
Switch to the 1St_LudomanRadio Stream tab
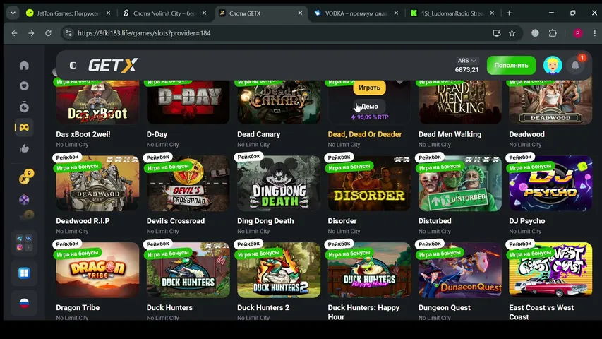[x=452, y=13]
